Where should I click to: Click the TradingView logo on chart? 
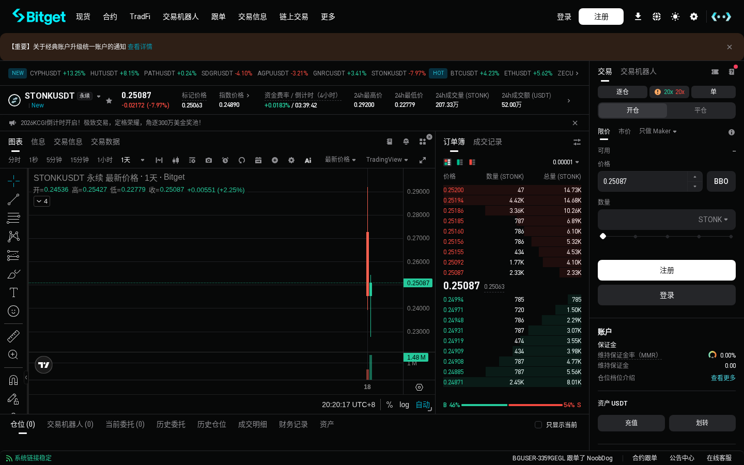(x=44, y=365)
